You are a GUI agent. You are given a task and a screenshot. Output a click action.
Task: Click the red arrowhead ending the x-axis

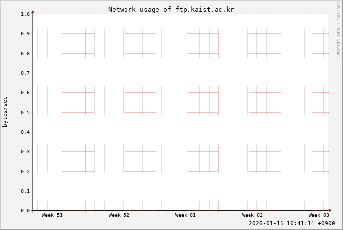pyautogui.click(x=330, y=210)
